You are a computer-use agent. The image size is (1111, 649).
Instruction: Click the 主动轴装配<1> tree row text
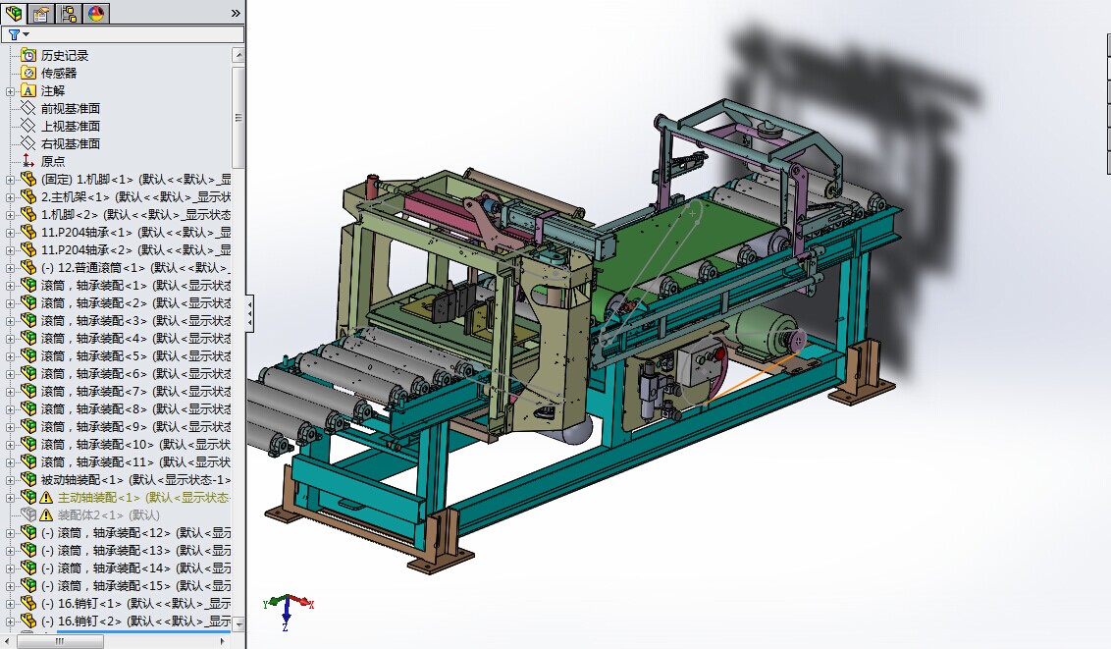pos(144,498)
